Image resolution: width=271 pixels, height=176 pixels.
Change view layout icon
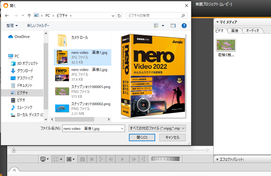[x=156, y=26]
